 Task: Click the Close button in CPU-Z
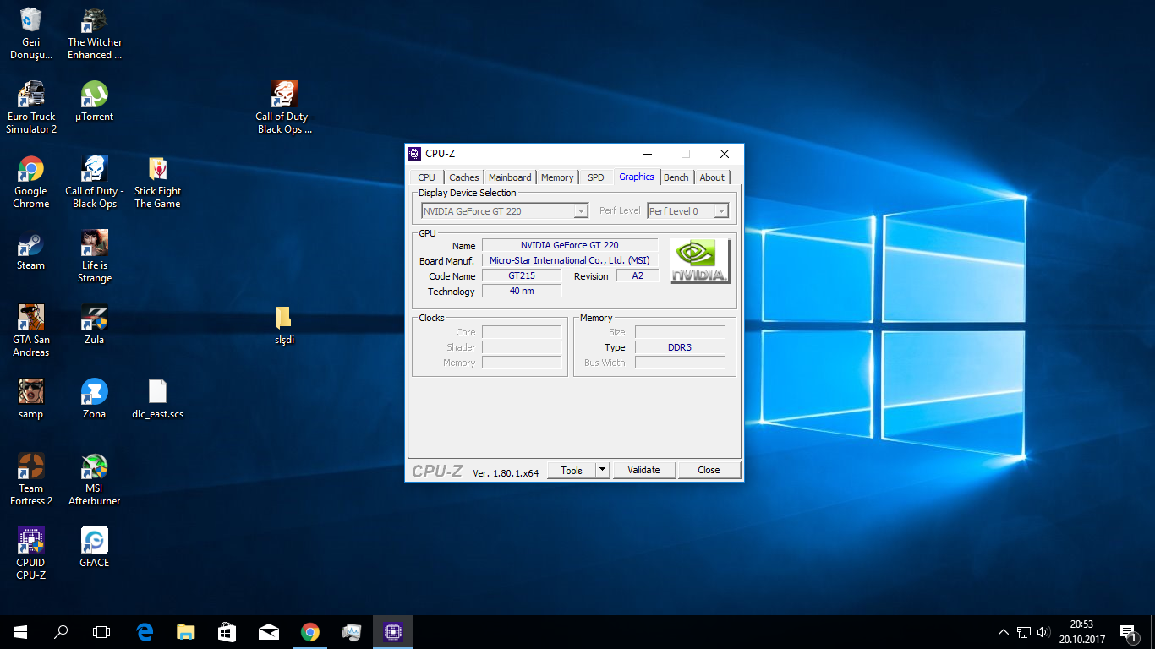(709, 470)
